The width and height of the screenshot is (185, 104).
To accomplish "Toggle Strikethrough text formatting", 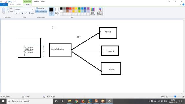I will pos(32,13).
